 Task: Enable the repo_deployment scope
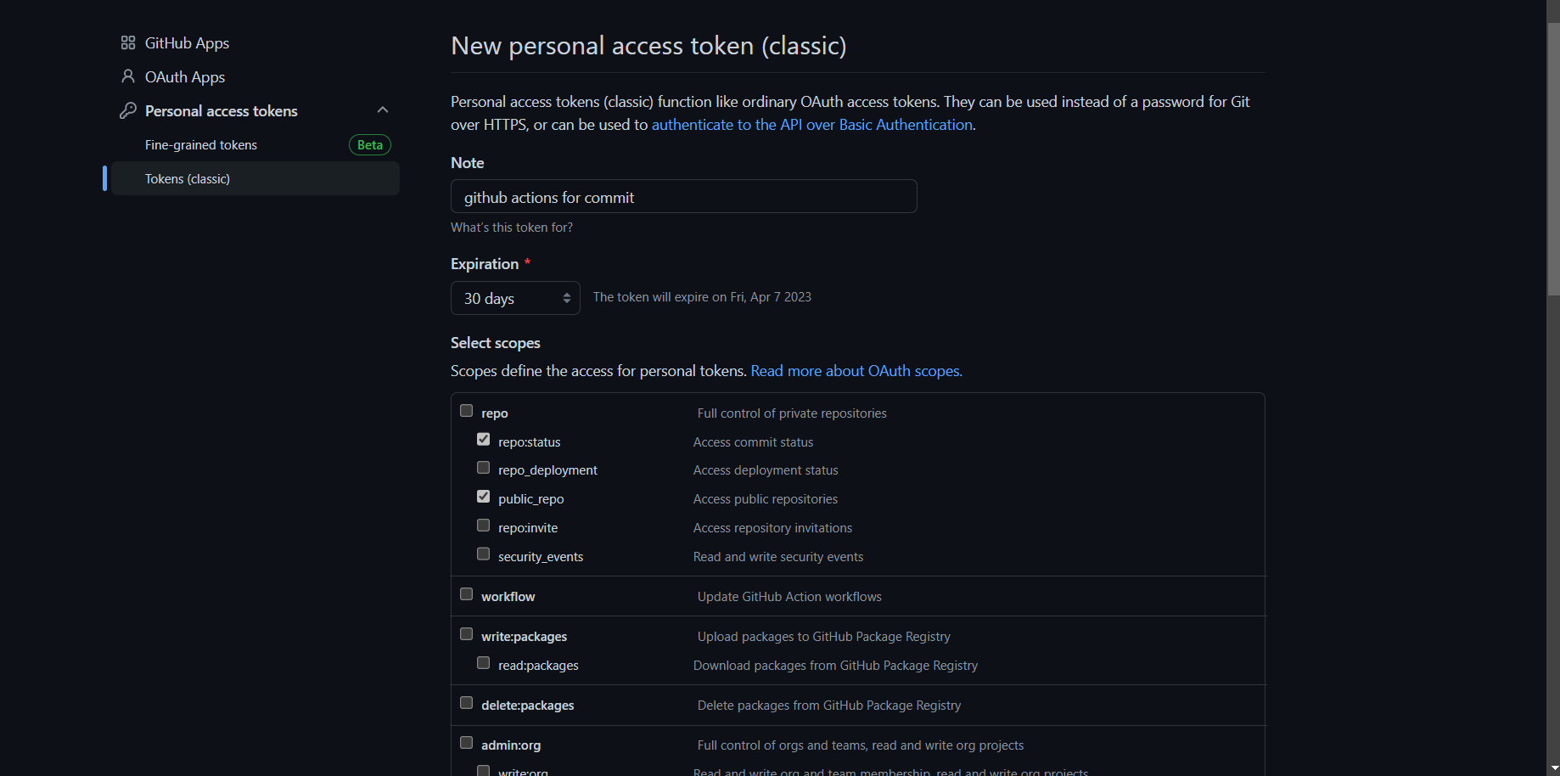point(484,468)
